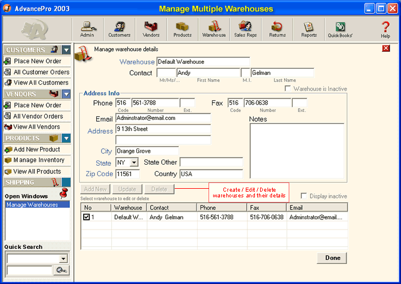The image size is (401, 284).
Task: Click the State Other input field
Action: [x=211, y=162]
